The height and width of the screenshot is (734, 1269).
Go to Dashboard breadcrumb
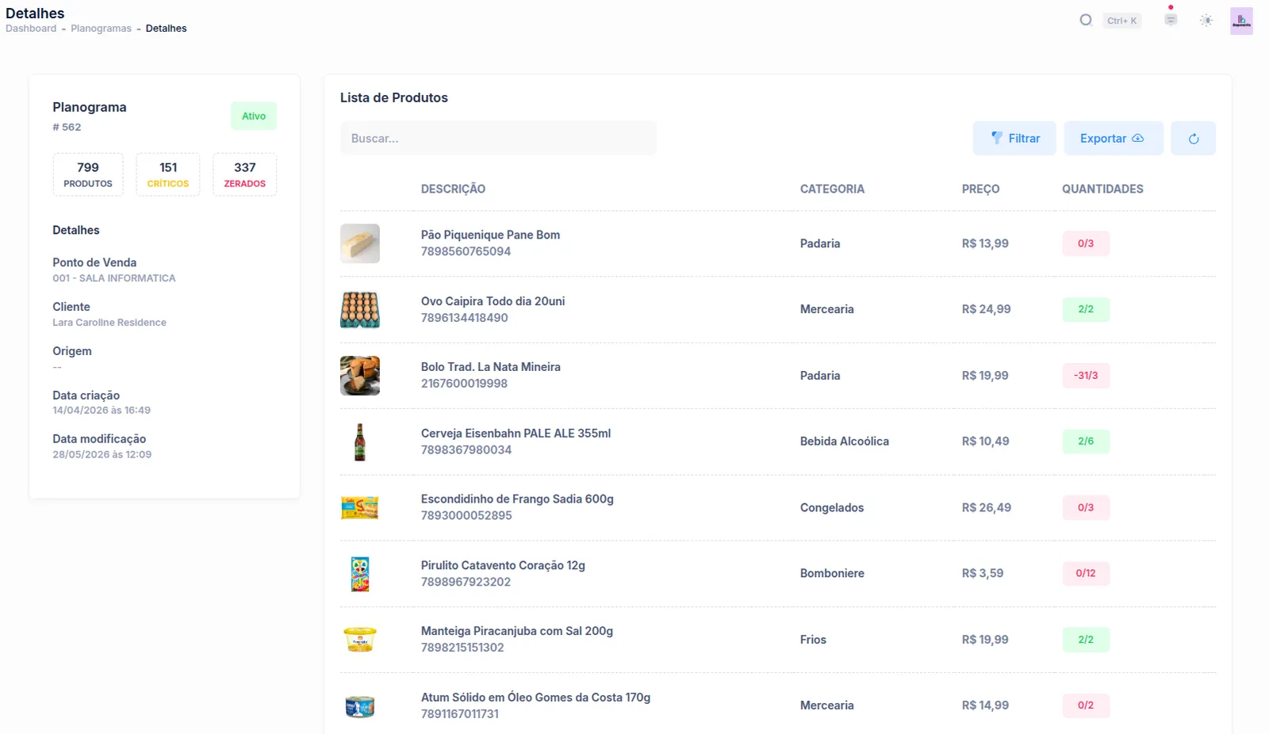(x=31, y=29)
